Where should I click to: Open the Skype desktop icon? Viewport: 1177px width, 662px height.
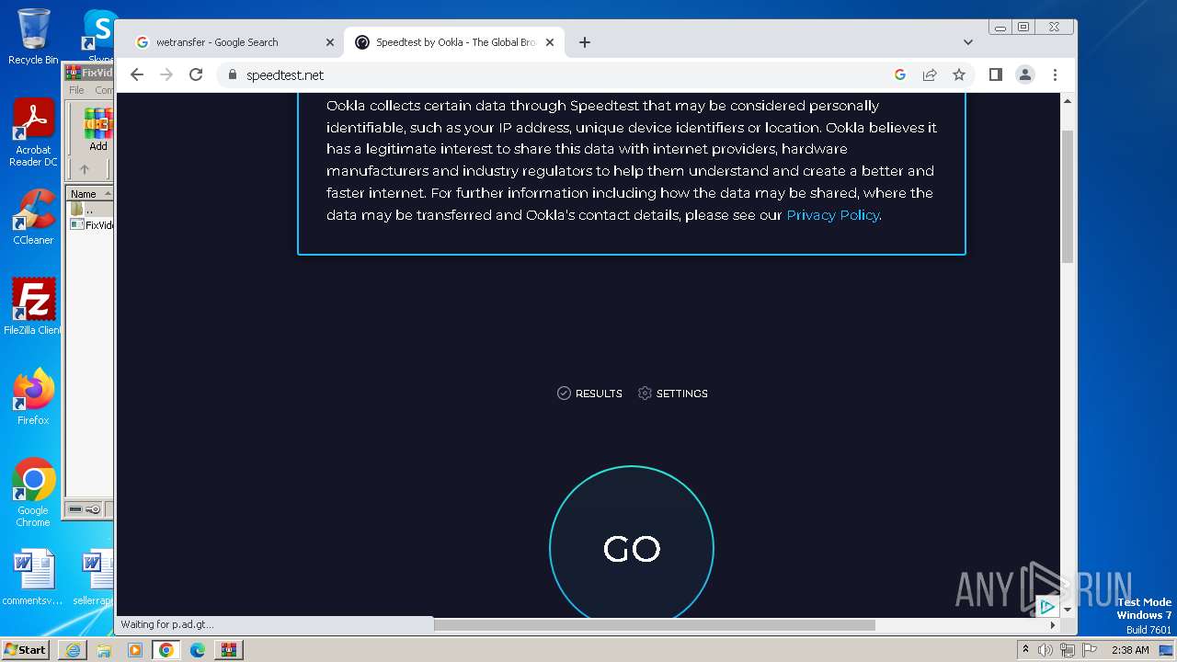pyautogui.click(x=99, y=37)
